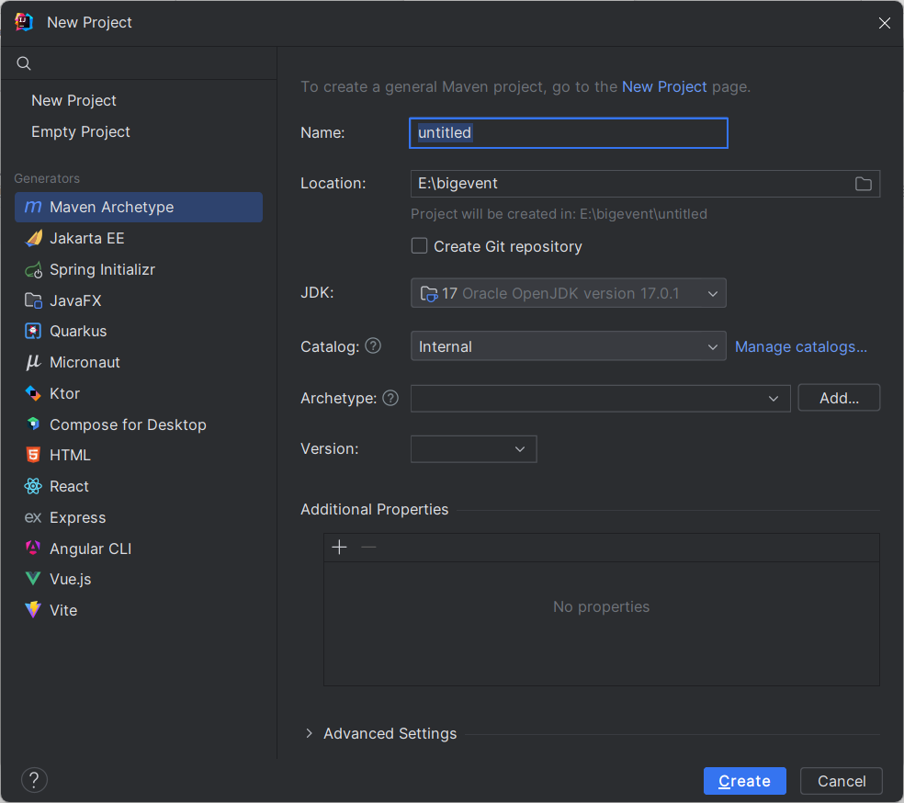Viewport: 904px width, 803px height.
Task: Click the HTML5 shield icon
Action: pos(33,455)
